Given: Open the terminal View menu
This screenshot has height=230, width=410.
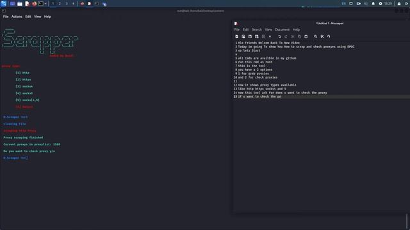Looking at the screenshot, I should pos(37,17).
